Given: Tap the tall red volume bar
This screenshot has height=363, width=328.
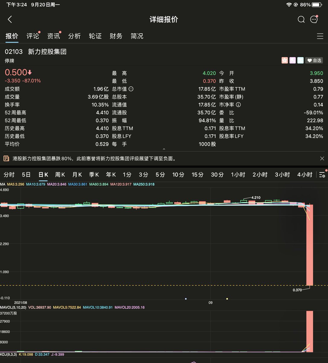Looking at the screenshot, I should point(310,332).
